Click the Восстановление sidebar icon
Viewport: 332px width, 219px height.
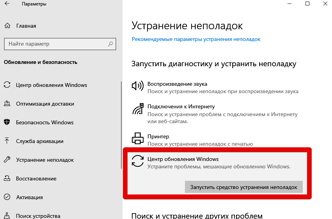click(7, 178)
